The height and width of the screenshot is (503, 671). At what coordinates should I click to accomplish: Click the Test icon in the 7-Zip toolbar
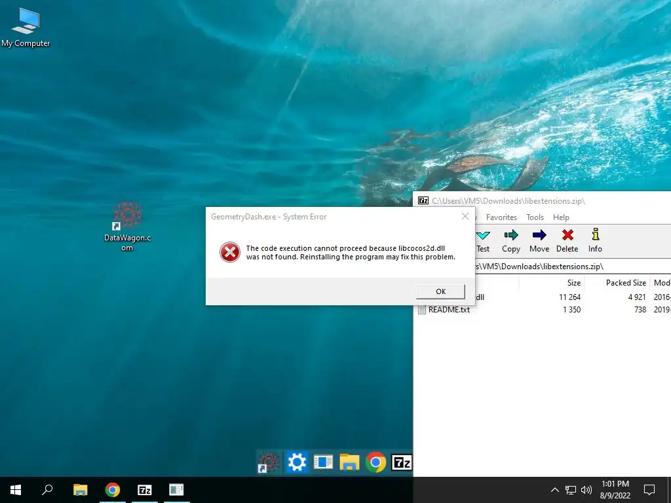point(483,241)
